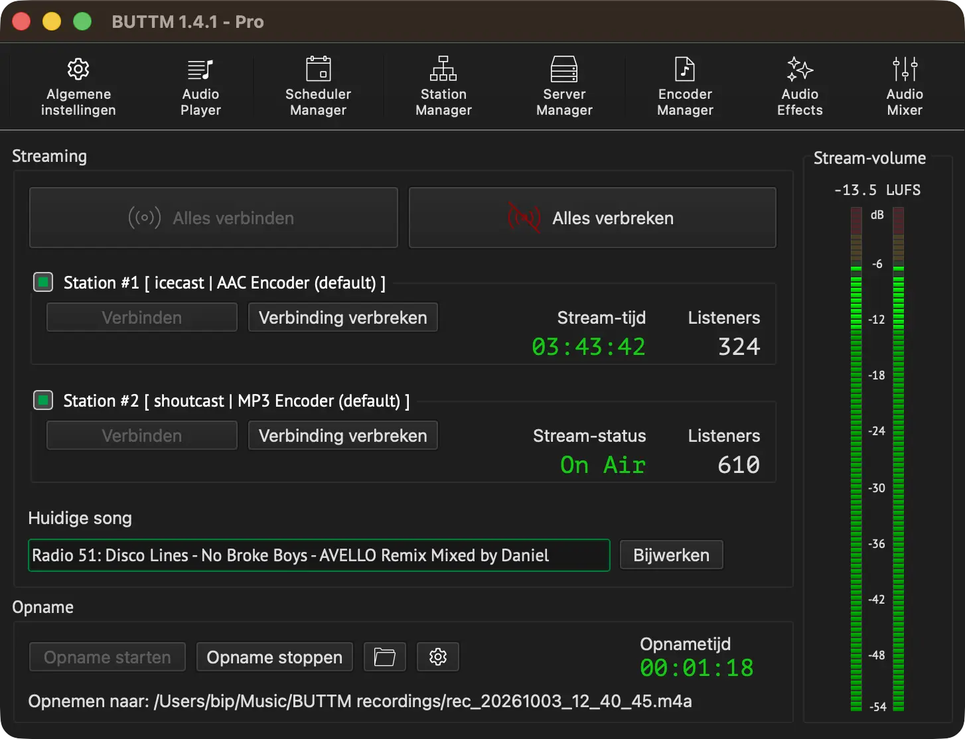Click the Stream-status label of Station #2
965x739 pixels.
tap(589, 435)
